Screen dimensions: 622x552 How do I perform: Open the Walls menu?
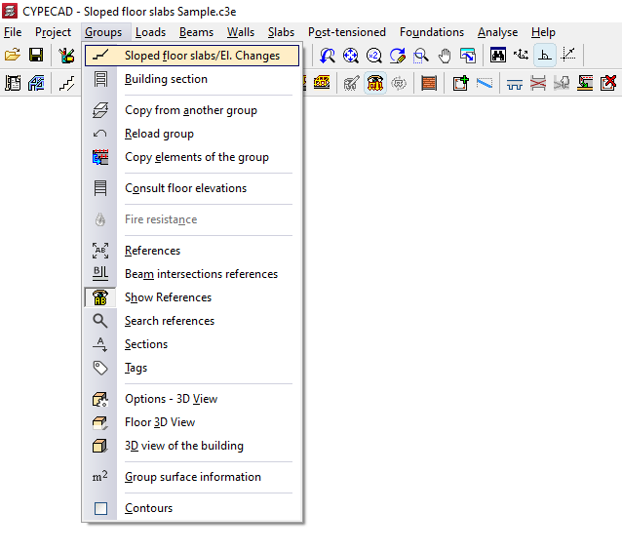pyautogui.click(x=241, y=32)
